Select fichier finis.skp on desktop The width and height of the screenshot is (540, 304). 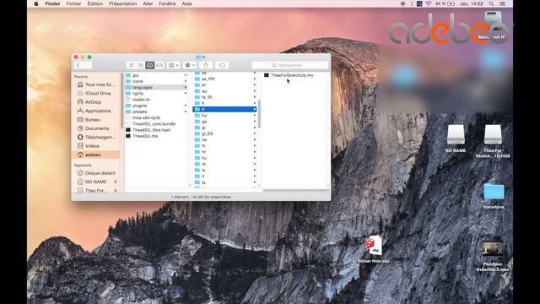pyautogui.click(x=374, y=250)
